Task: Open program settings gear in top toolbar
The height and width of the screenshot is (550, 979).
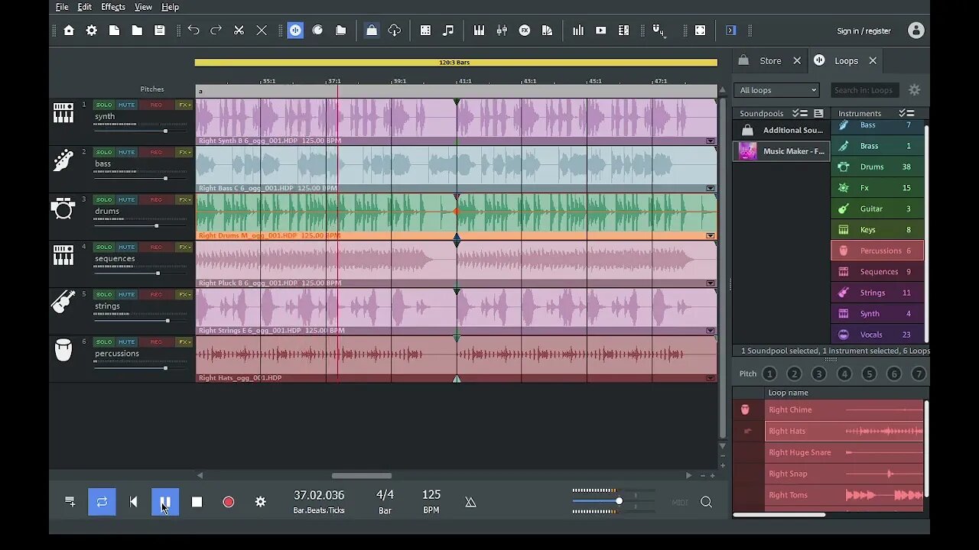Action: (92, 31)
